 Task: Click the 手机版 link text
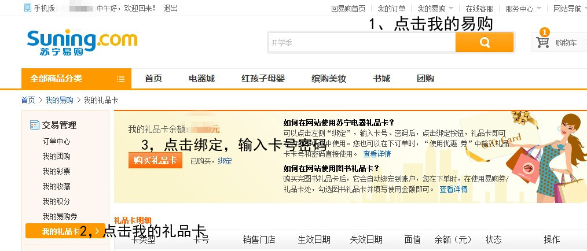(x=44, y=8)
